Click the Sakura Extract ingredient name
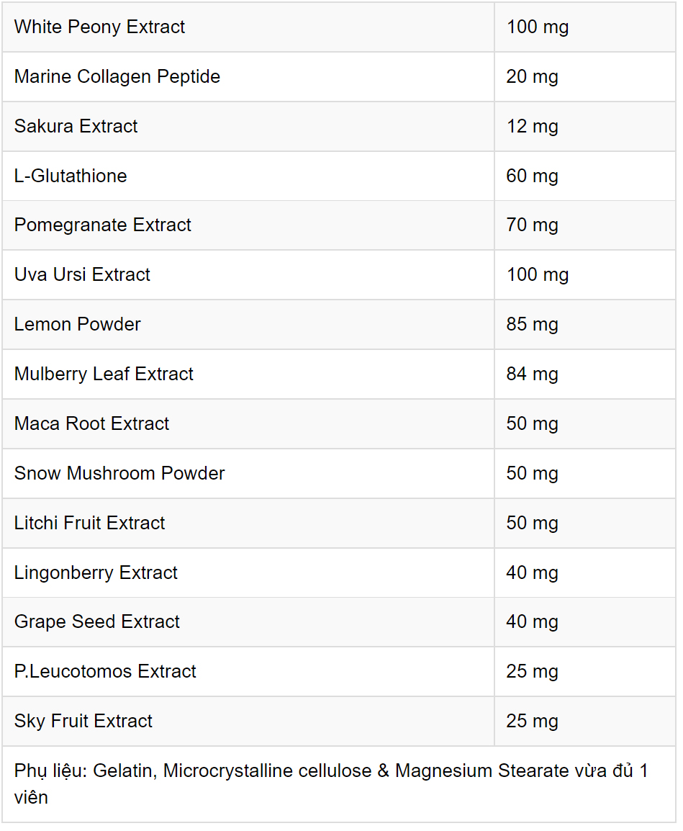Image resolution: width=683 pixels, height=831 pixels. 76,126
